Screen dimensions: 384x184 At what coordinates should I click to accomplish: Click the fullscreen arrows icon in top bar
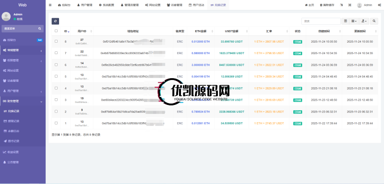tap(350, 5)
